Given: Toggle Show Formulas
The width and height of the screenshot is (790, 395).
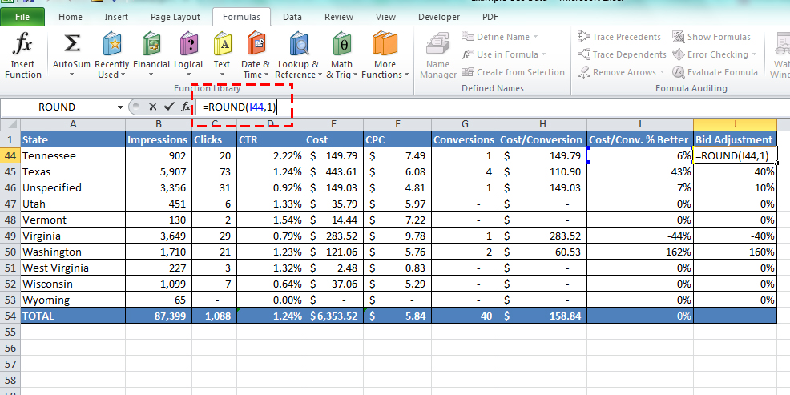Looking at the screenshot, I should pyautogui.click(x=711, y=37).
